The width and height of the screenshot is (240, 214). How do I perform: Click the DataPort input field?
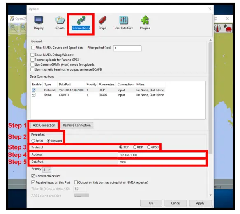162,162
